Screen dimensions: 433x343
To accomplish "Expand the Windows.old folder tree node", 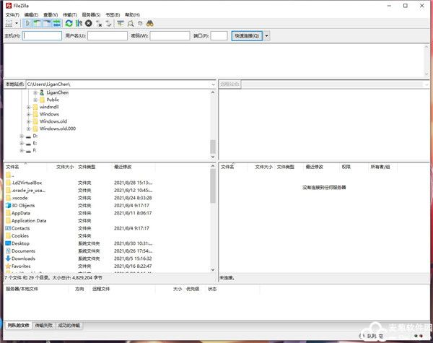I will (29, 121).
